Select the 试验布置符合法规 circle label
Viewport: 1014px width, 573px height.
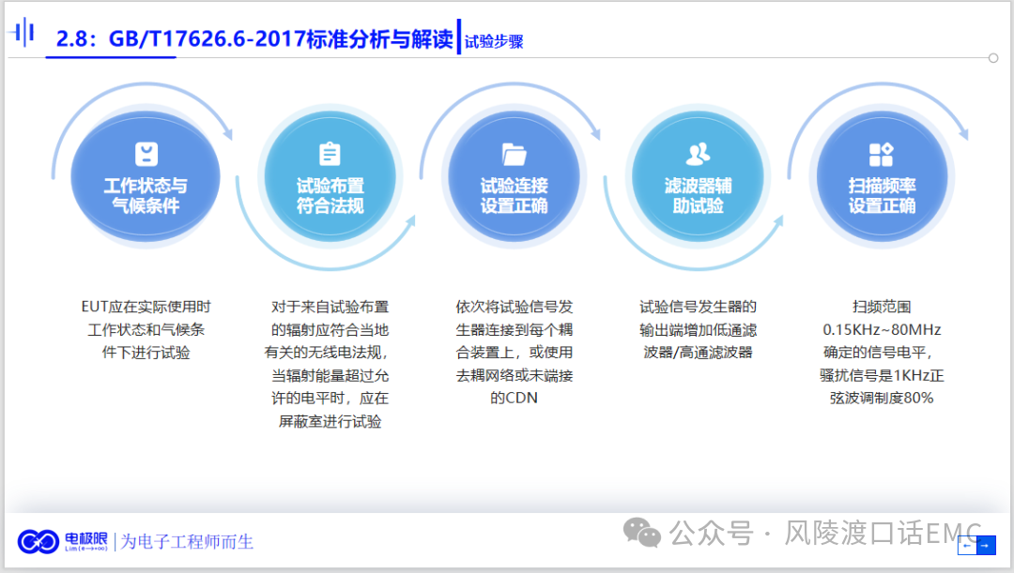click(x=330, y=195)
